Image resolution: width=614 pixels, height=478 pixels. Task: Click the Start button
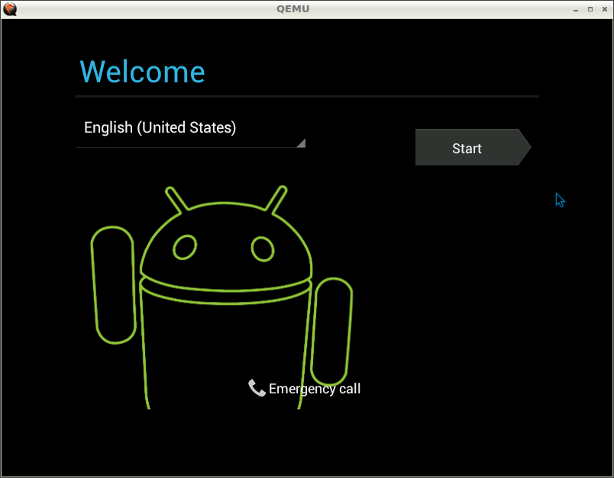coord(473,147)
